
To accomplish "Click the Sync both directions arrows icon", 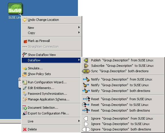I will click(86, 71).
